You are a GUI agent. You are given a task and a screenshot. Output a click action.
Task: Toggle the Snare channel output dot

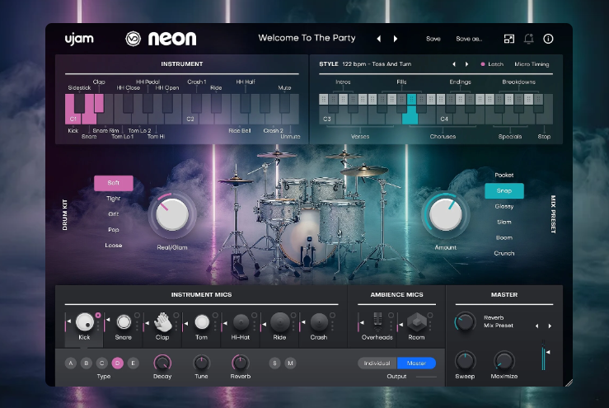click(137, 315)
